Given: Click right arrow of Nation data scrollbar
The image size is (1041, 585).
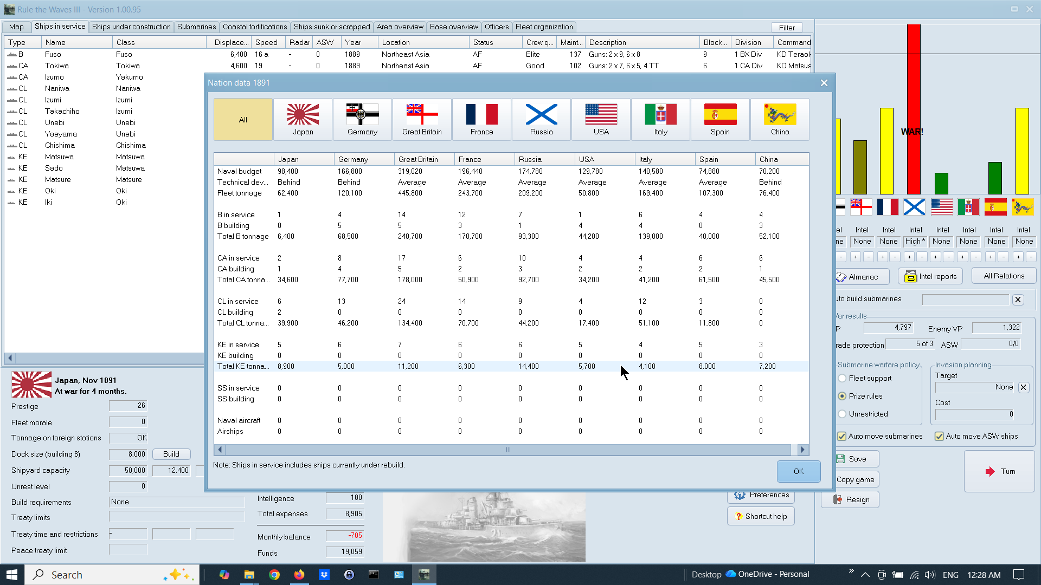Looking at the screenshot, I should pyautogui.click(x=803, y=450).
